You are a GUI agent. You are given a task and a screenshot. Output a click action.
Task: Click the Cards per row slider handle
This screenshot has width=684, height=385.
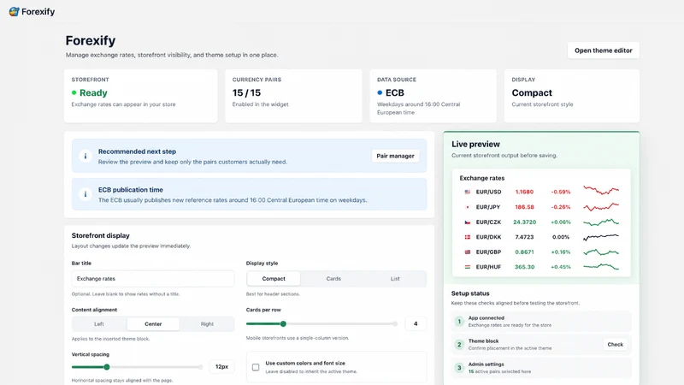[283, 324]
